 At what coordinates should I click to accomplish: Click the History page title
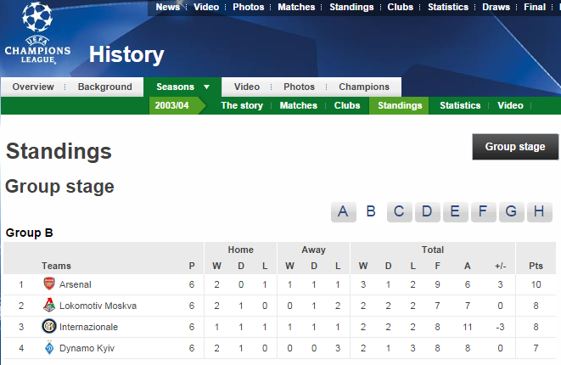(126, 54)
